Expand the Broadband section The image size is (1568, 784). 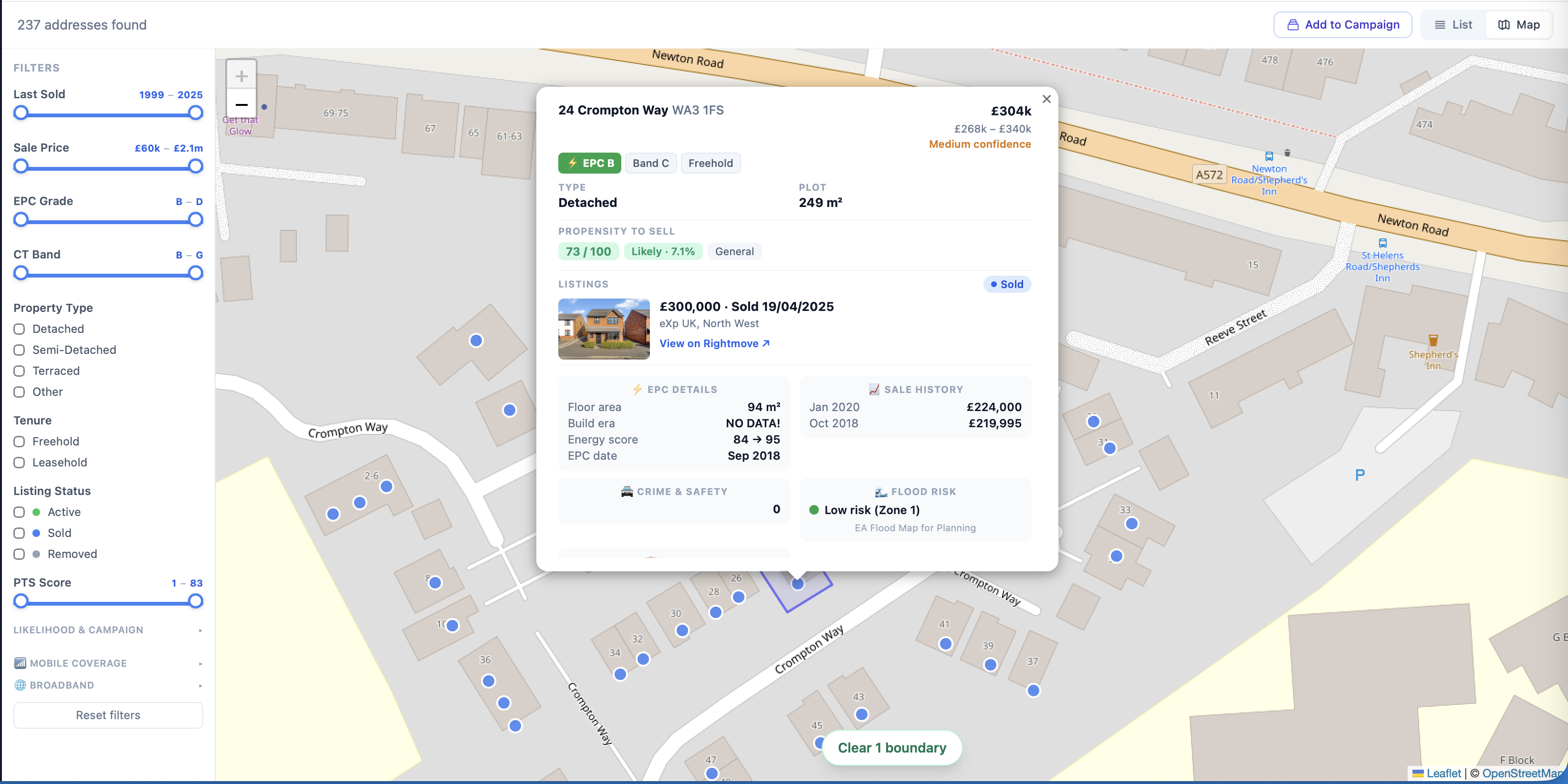tap(108, 685)
